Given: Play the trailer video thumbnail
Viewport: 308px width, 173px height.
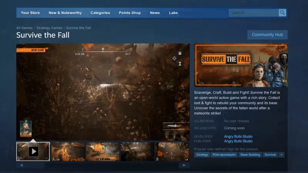Looking at the screenshot, I should pyautogui.click(x=33, y=151).
